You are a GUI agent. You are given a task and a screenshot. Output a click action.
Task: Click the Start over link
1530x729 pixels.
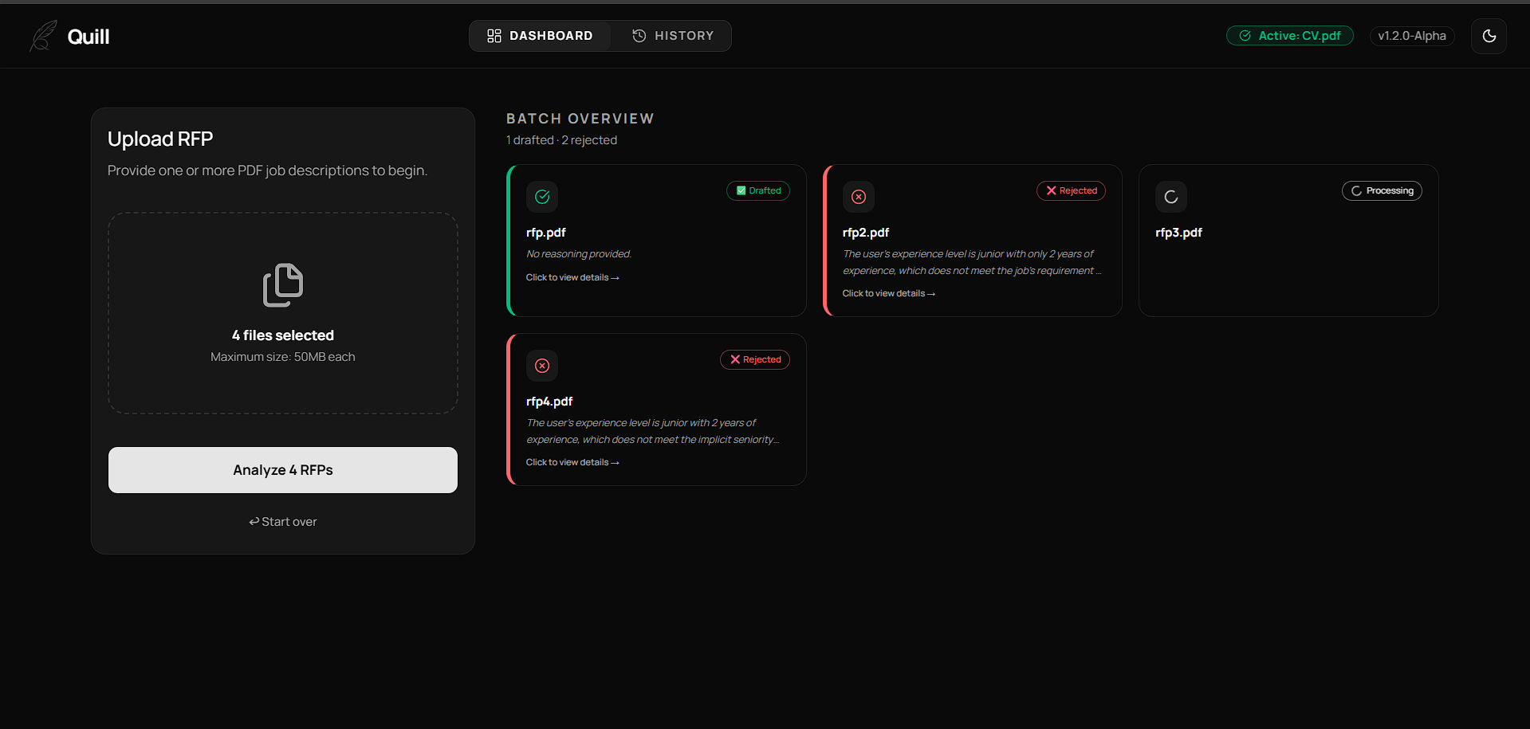(x=283, y=522)
